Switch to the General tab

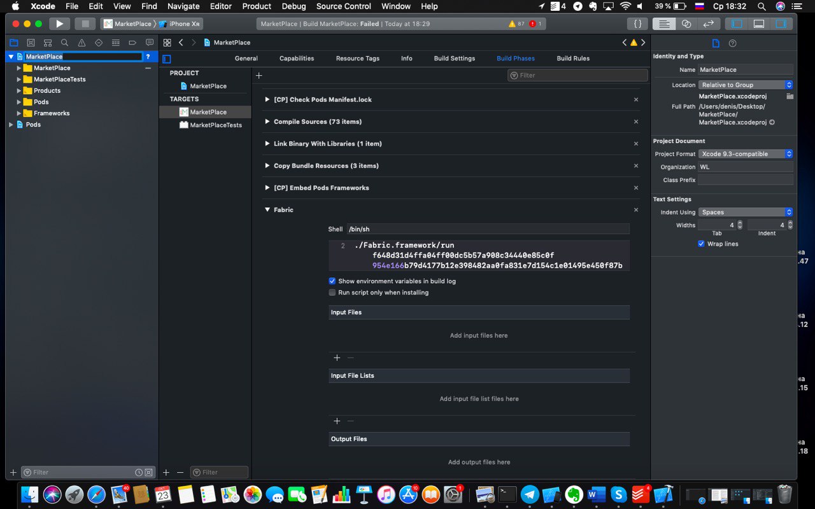(x=246, y=59)
